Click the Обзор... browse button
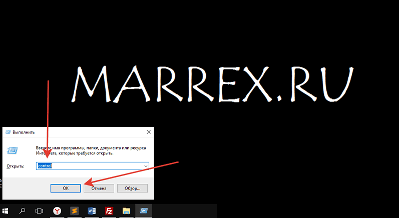Screen dimensions: 399x218 (x=132, y=188)
